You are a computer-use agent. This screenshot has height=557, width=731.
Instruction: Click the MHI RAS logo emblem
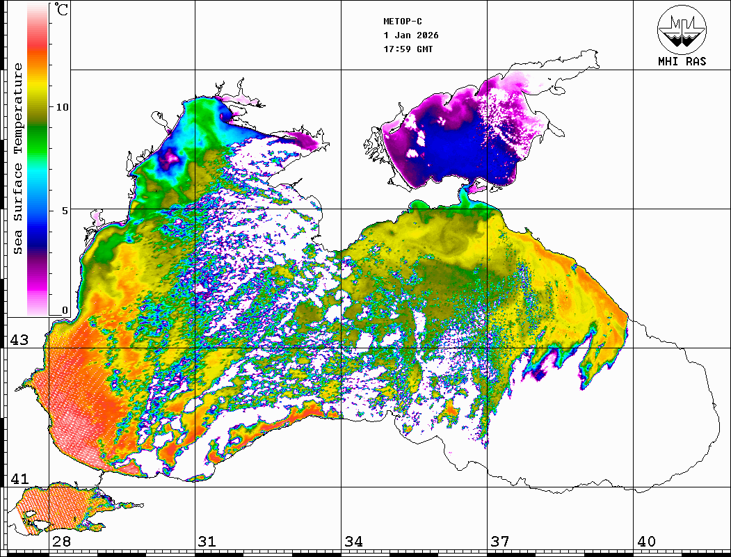pyautogui.click(x=682, y=29)
